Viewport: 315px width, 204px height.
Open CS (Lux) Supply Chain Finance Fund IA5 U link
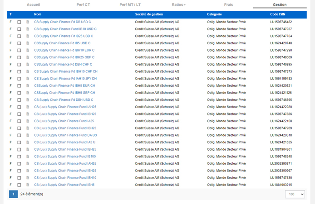point(65,142)
